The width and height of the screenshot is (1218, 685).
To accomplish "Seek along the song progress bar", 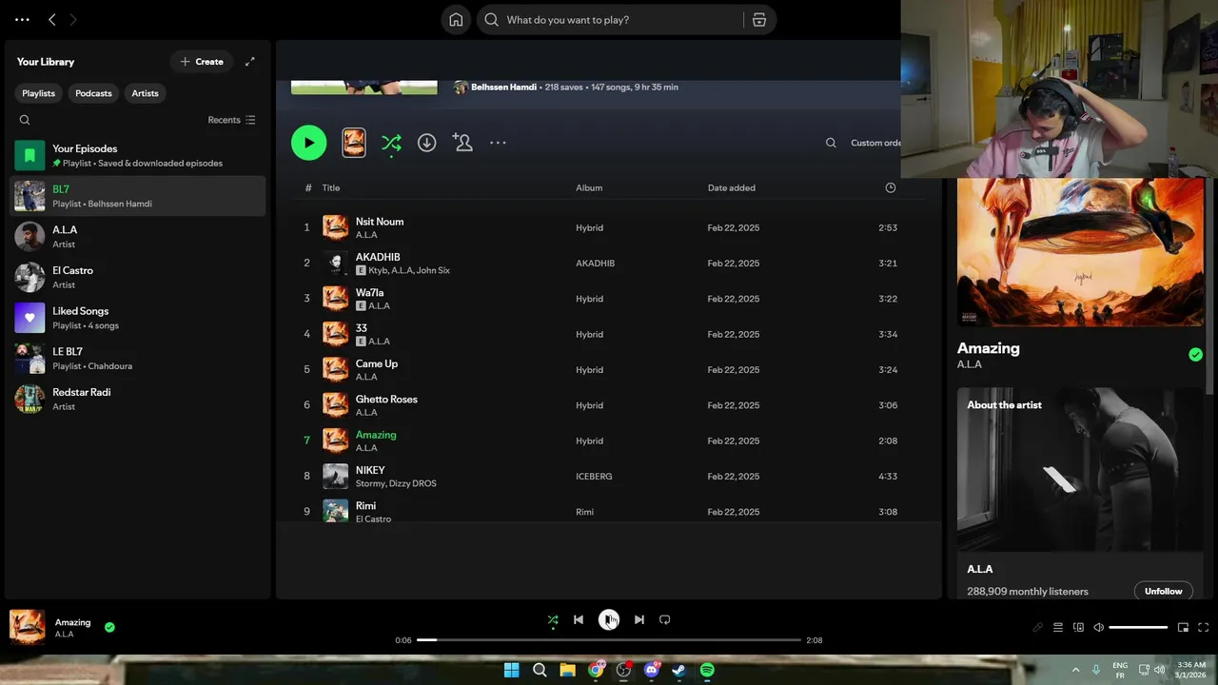I will click(609, 640).
